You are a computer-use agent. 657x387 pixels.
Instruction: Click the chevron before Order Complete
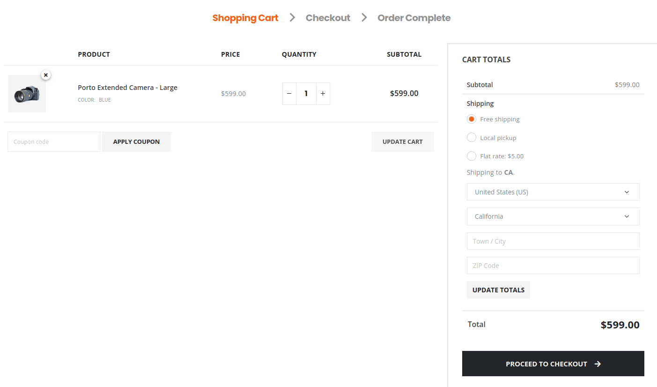[x=364, y=17]
